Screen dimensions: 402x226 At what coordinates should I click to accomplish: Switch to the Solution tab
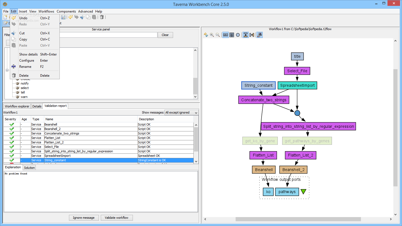tap(29, 168)
